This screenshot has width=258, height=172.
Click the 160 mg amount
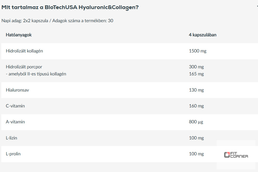(196, 106)
